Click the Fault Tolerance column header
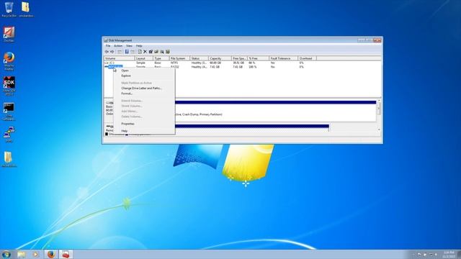 click(x=283, y=58)
